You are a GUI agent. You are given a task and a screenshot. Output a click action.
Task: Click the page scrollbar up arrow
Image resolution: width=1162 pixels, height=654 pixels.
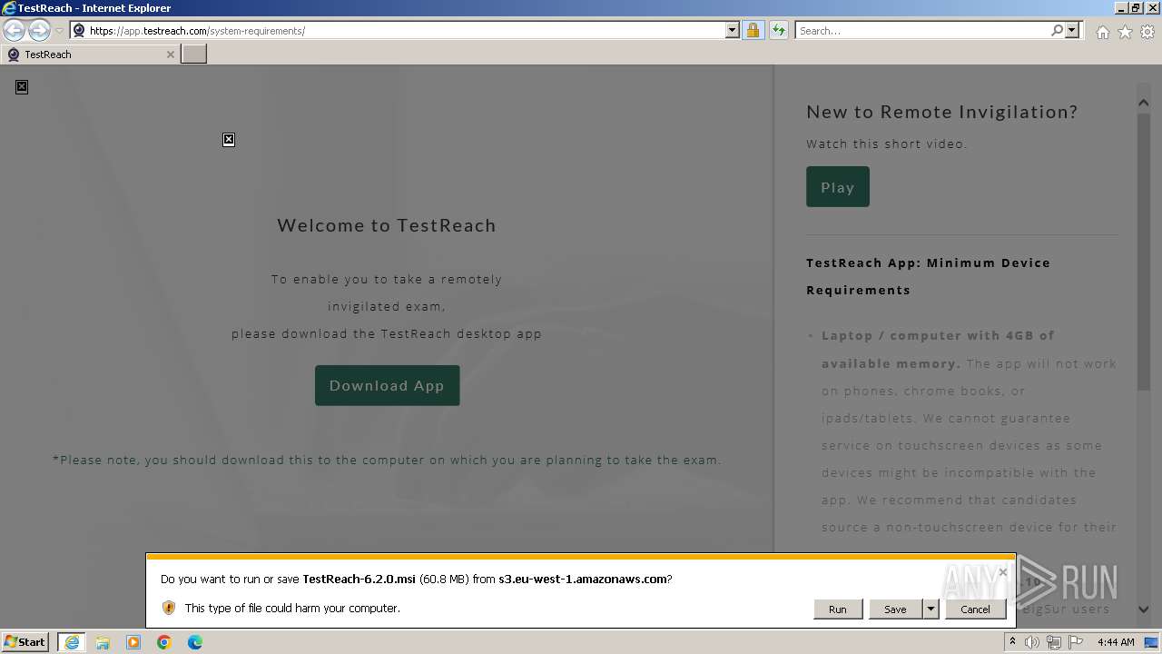1144,103
